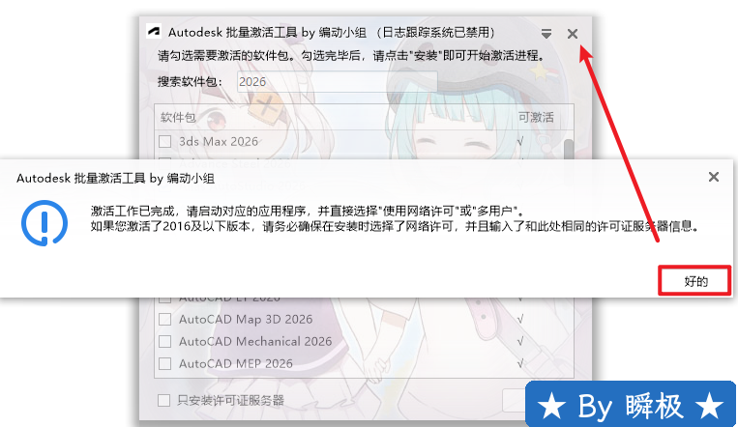Click the blue exclamation info icon

[x=44, y=223]
